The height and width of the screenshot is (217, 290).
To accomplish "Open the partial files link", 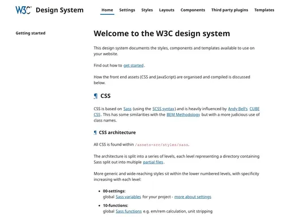I will click(153, 162).
